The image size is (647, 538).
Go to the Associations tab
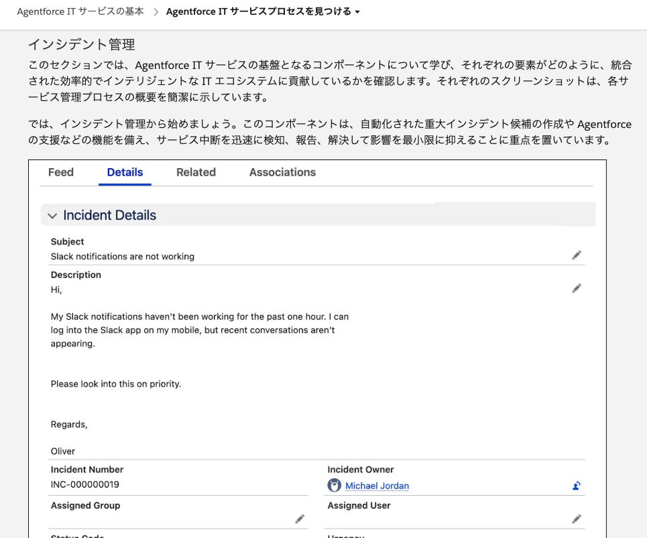point(282,172)
